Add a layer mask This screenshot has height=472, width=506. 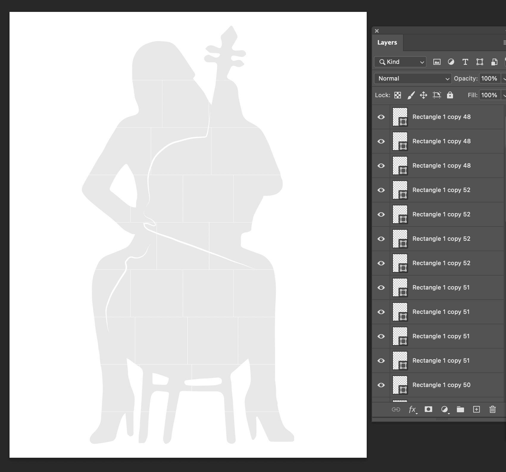pos(428,409)
